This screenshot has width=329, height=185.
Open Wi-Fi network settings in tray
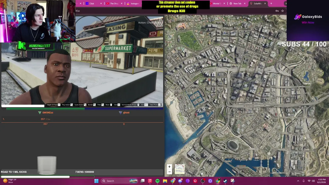pyautogui.click(x=309, y=181)
